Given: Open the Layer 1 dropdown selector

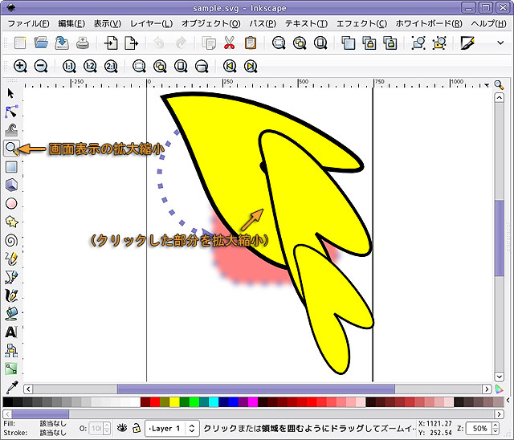Looking at the screenshot, I should [x=172, y=429].
